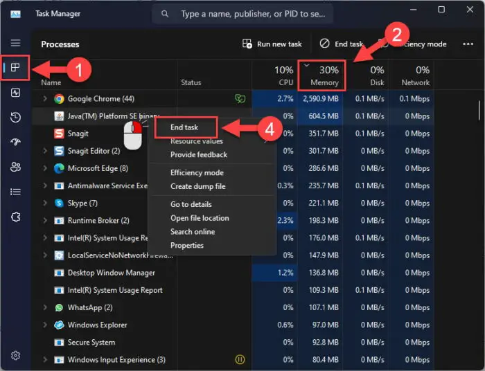Screen dimensions: 485x371
Task: Click Chrome's 2,590.9 MB memory value
Action: click(320, 99)
